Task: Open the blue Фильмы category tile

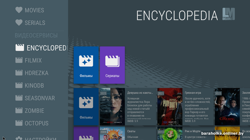Action: click(x=86, y=65)
